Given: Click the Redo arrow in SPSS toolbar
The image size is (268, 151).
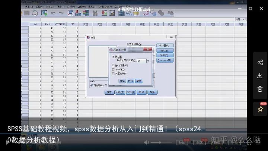Looking at the screenshot, I should [x=61, y=13].
